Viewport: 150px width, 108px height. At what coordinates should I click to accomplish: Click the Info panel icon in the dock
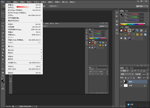[x=116, y=24]
